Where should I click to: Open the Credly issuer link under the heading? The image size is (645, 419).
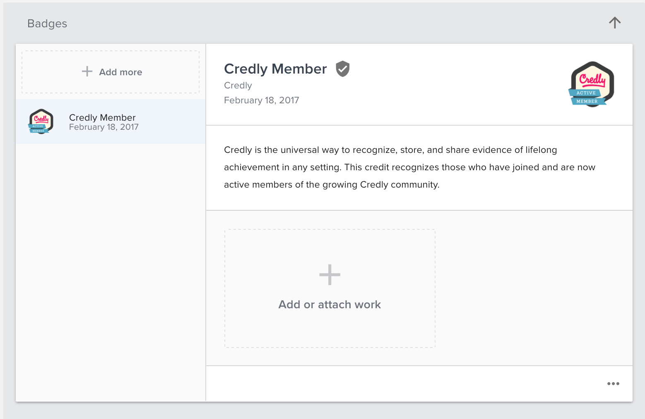coord(238,86)
